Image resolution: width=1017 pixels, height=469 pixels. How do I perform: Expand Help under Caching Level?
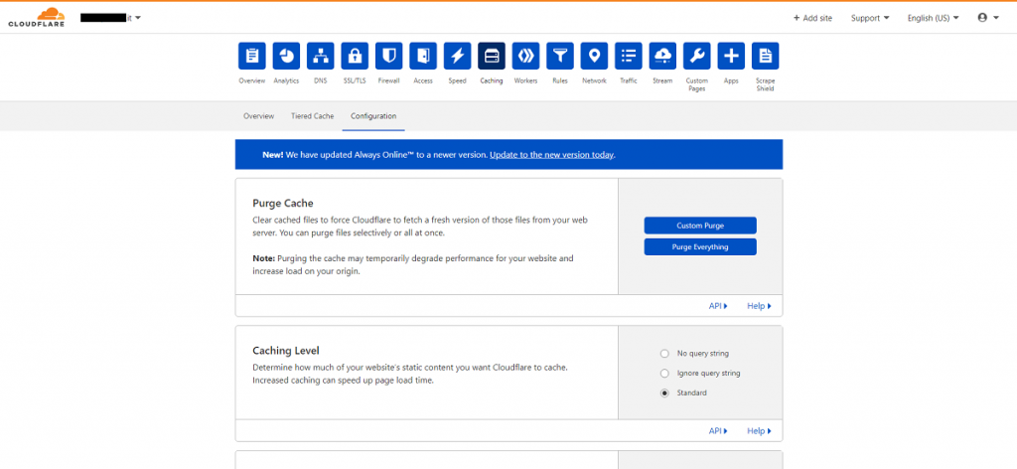tap(759, 430)
